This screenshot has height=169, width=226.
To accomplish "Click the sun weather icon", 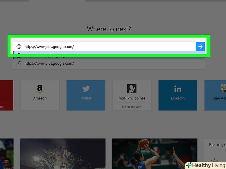I will click(214, 161).
